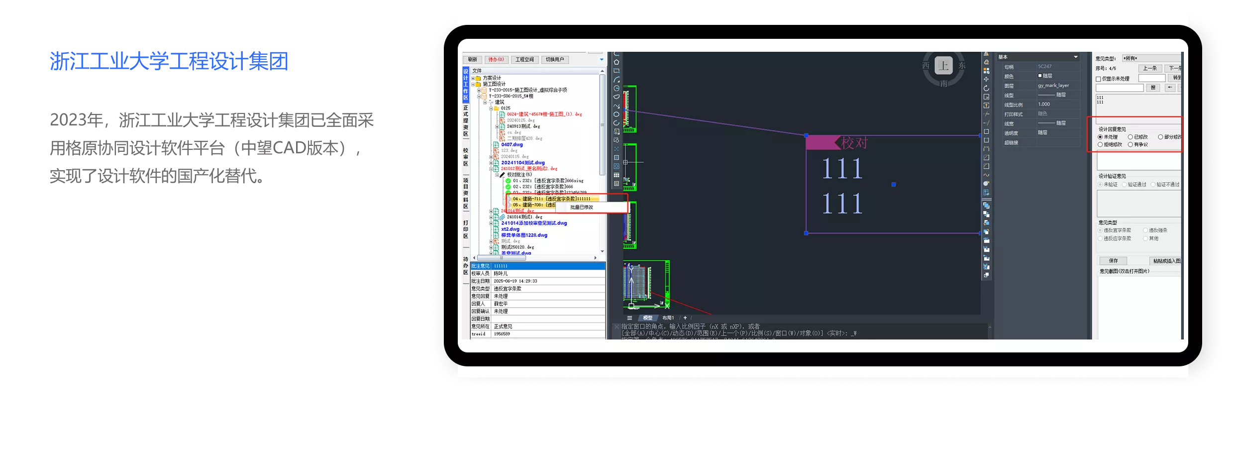Open the blue arrow menu beside 切换用户
Image resolution: width=1234 pixels, height=451 pixels.
(602, 60)
